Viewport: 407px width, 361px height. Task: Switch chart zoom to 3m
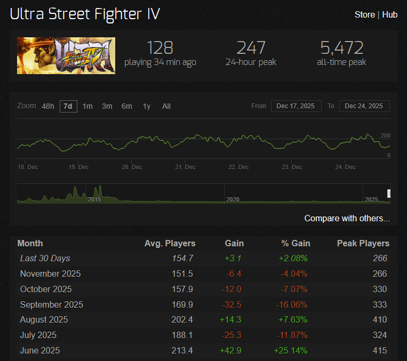(x=107, y=106)
